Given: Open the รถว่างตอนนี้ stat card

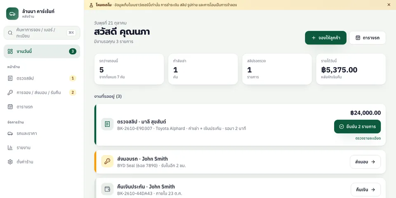Looking at the screenshot, I should pos(129,69).
